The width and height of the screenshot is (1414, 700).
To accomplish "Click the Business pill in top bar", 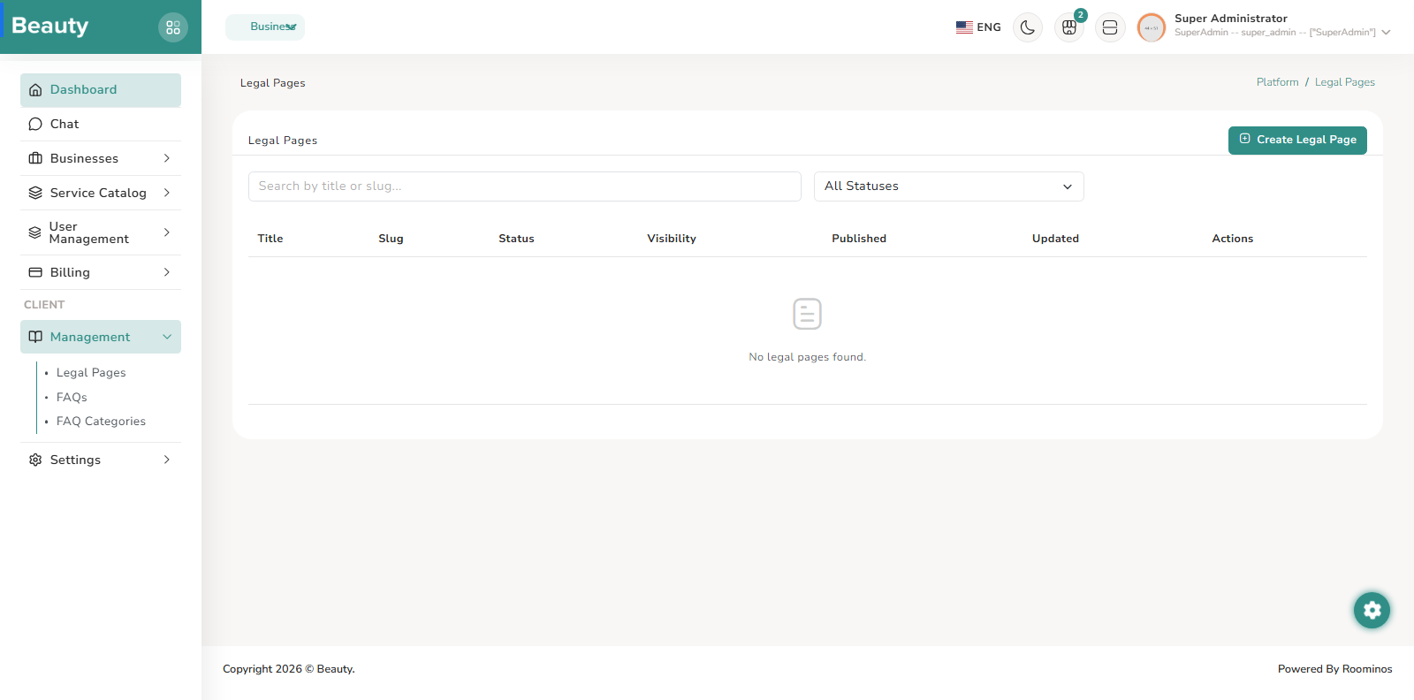I will point(265,27).
